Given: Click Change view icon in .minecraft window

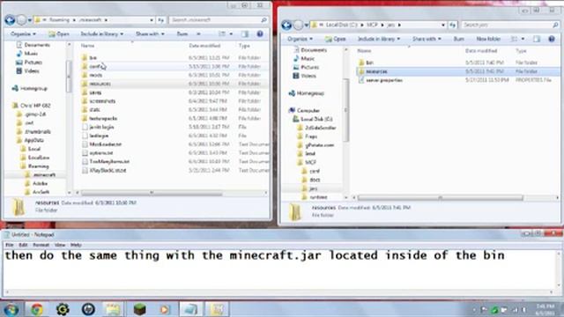Looking at the screenshot, I should [222, 33].
